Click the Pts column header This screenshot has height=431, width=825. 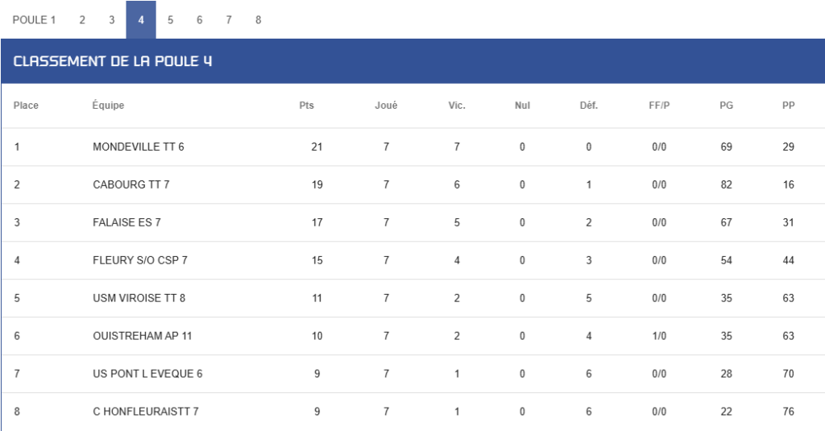pyautogui.click(x=307, y=106)
